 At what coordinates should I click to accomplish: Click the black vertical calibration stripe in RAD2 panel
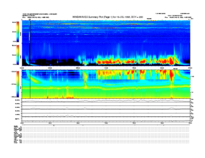tap(30, 31)
